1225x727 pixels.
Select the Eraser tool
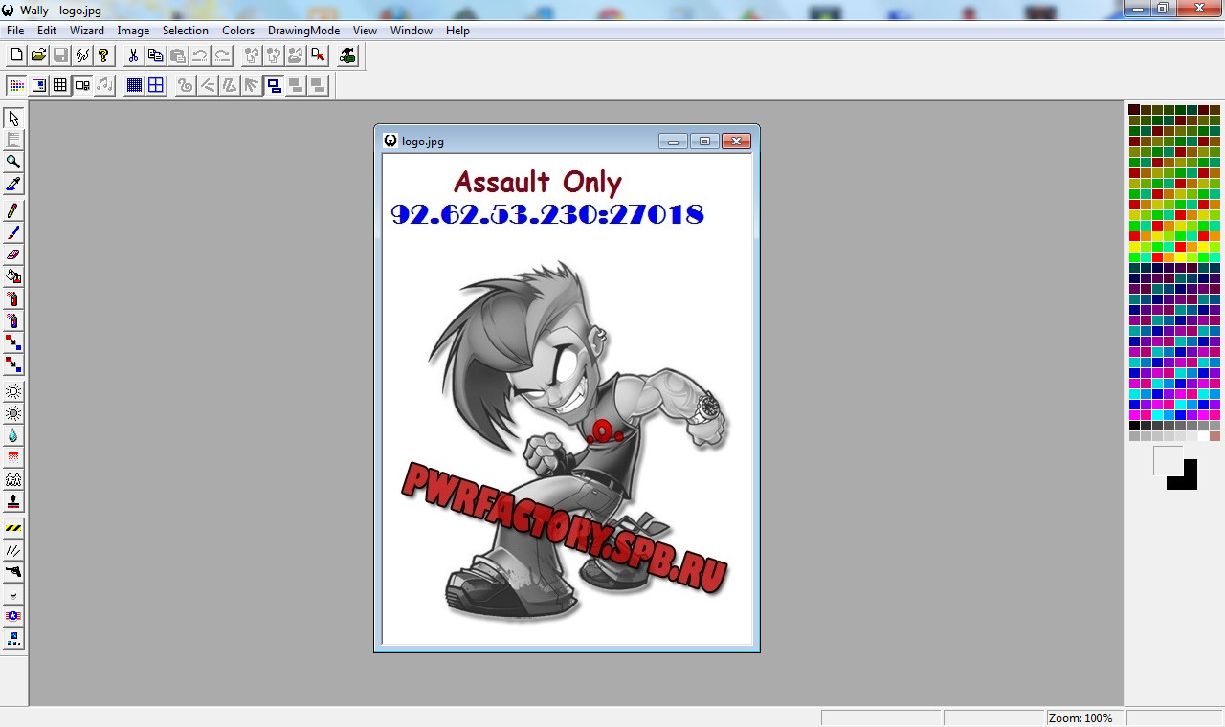(x=13, y=254)
